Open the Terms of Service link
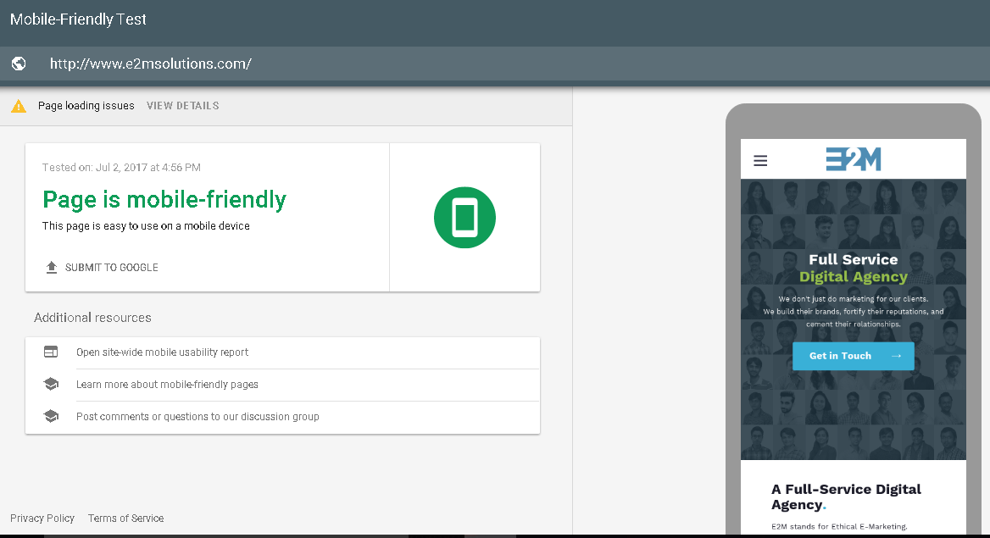Image resolution: width=990 pixels, height=538 pixels. point(125,518)
